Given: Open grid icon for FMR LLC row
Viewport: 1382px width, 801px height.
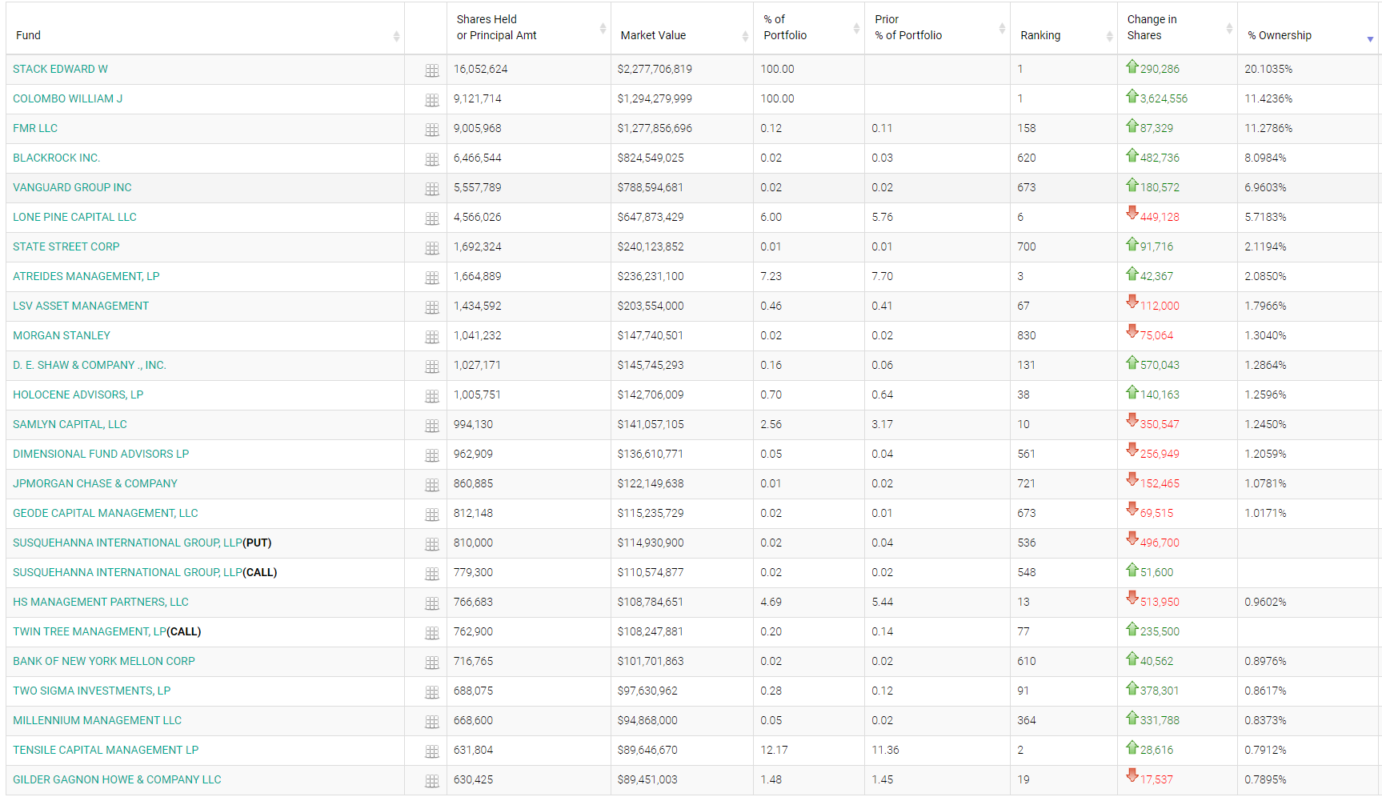Looking at the screenshot, I should click(x=432, y=130).
